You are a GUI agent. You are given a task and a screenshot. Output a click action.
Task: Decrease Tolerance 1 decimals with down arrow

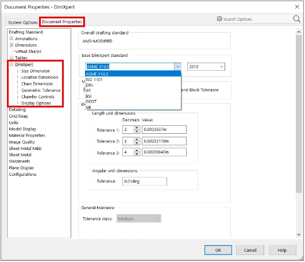(x=137, y=132)
